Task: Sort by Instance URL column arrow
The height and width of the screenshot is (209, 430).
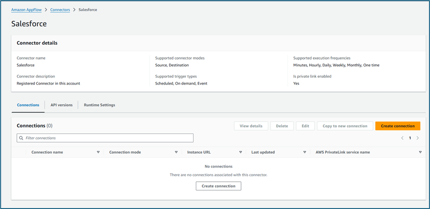Action: point(241,152)
